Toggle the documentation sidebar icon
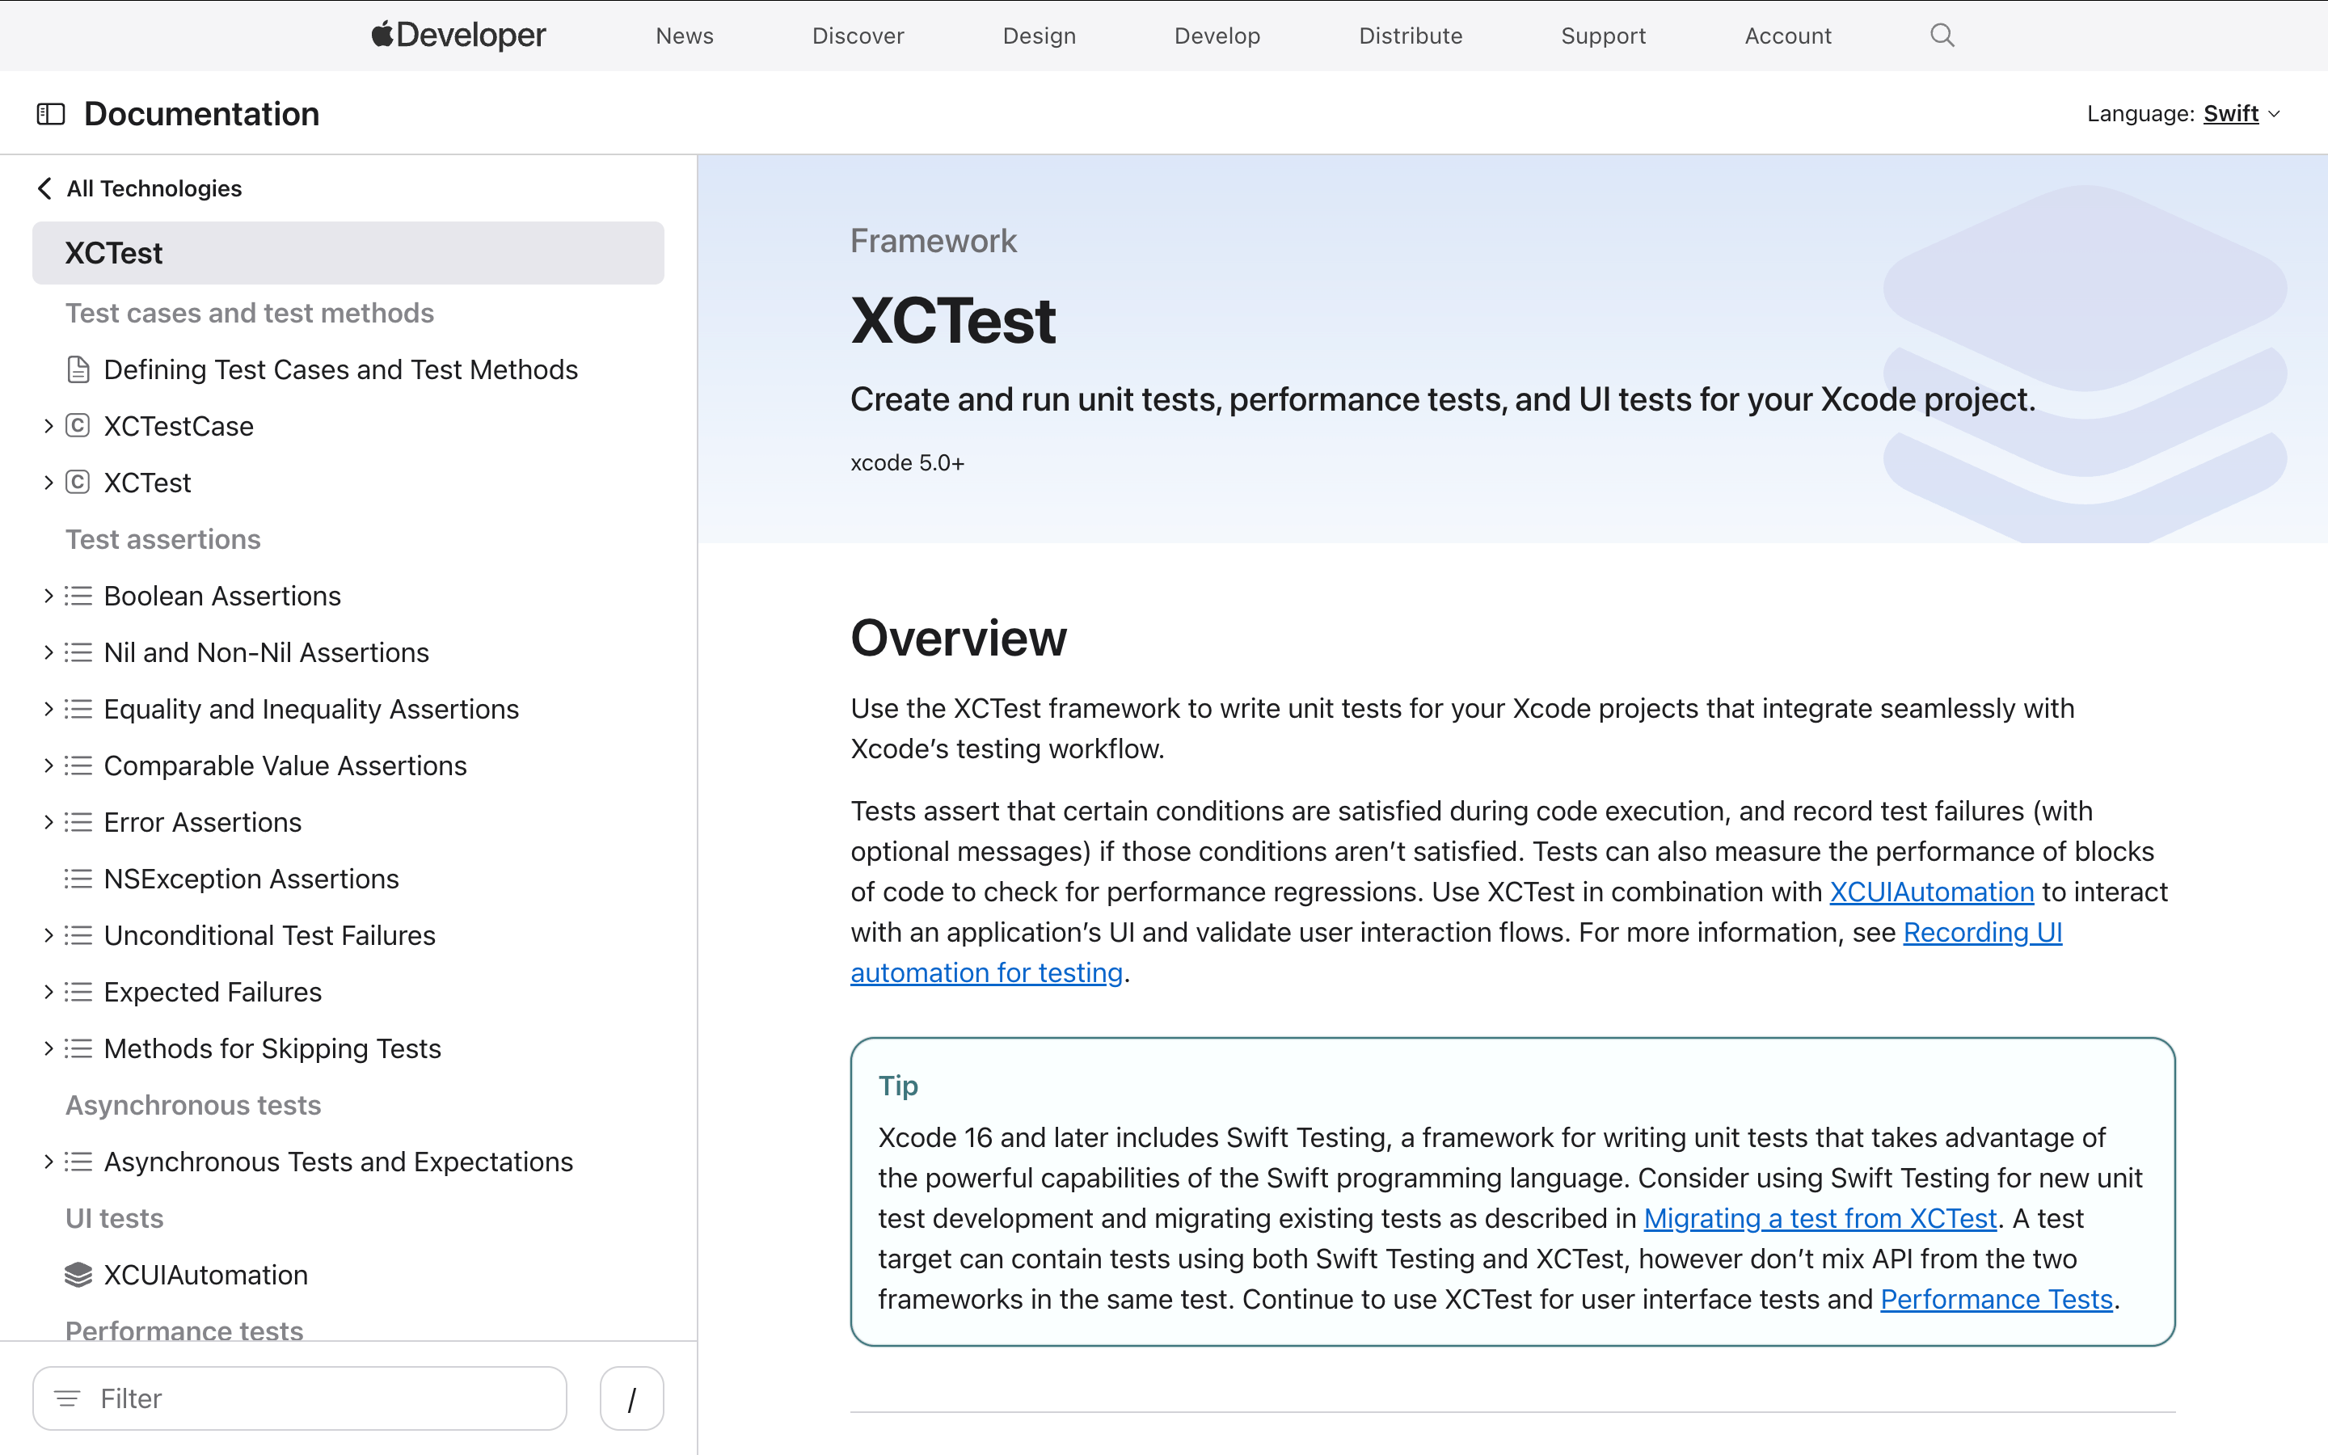Screen dimensions: 2328x1455 (x=50, y=115)
